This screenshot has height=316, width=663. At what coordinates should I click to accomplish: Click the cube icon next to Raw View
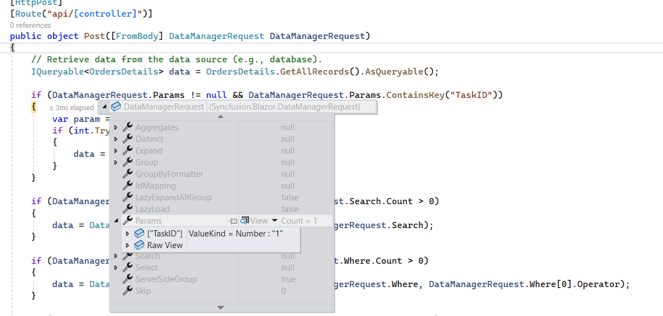[x=139, y=245]
